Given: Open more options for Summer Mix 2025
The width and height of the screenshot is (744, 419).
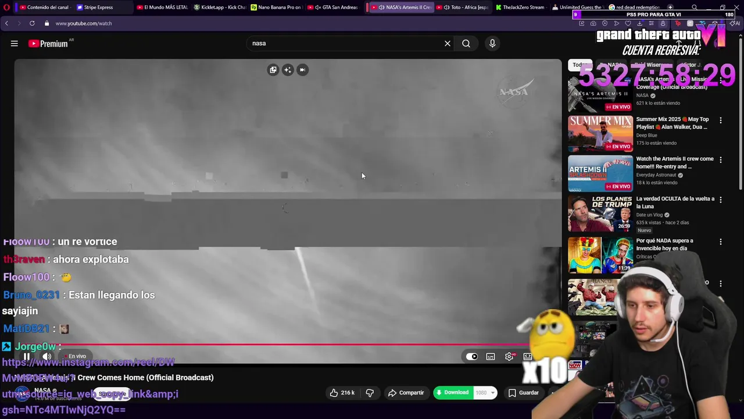Looking at the screenshot, I should [721, 120].
